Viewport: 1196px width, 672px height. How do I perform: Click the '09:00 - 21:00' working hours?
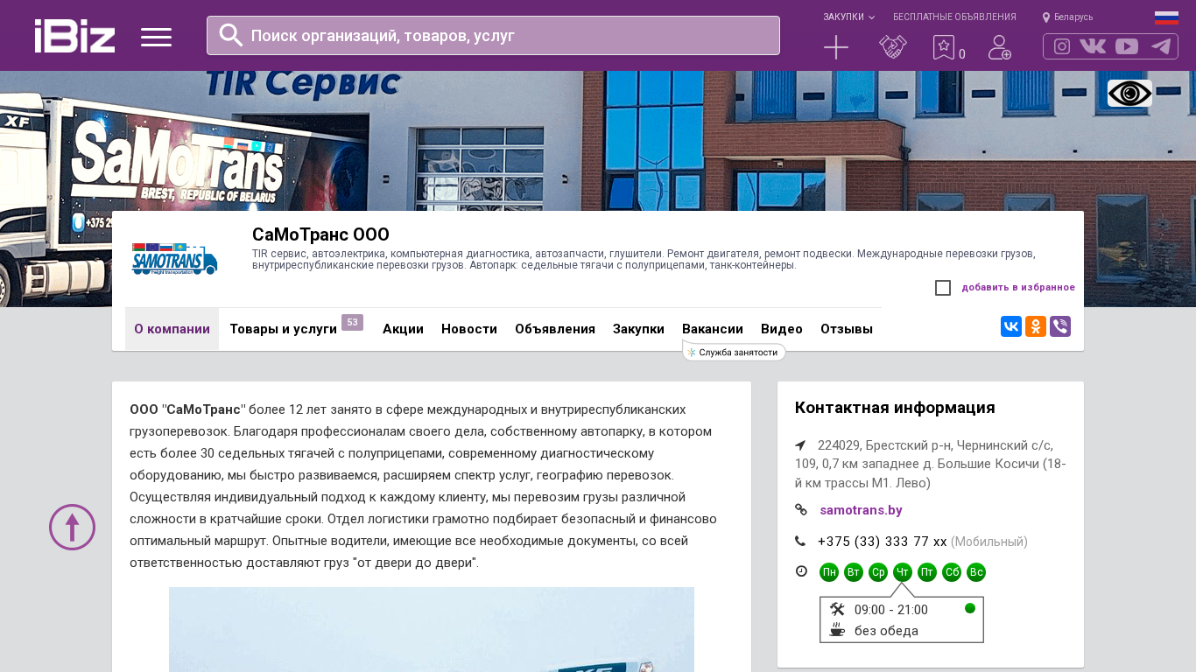(x=891, y=610)
